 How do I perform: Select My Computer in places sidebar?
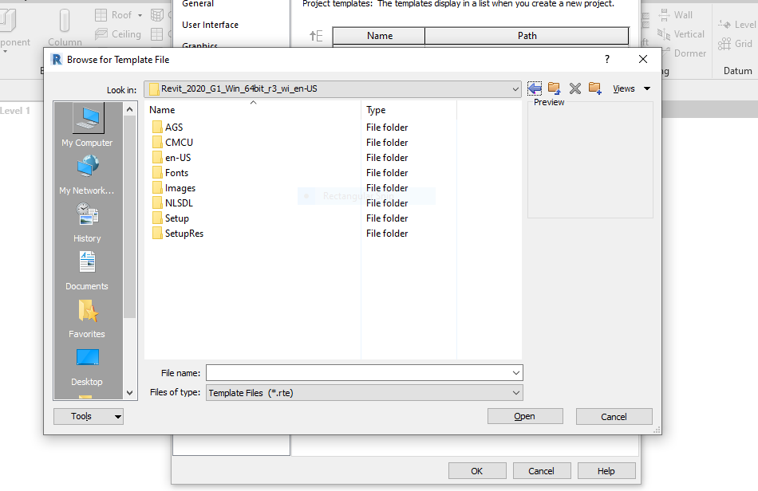click(88, 125)
